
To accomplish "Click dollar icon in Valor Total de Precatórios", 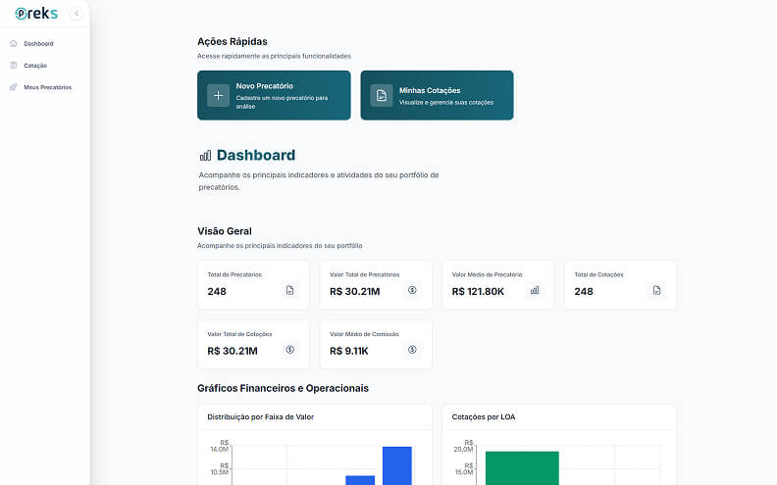I will pos(412,290).
